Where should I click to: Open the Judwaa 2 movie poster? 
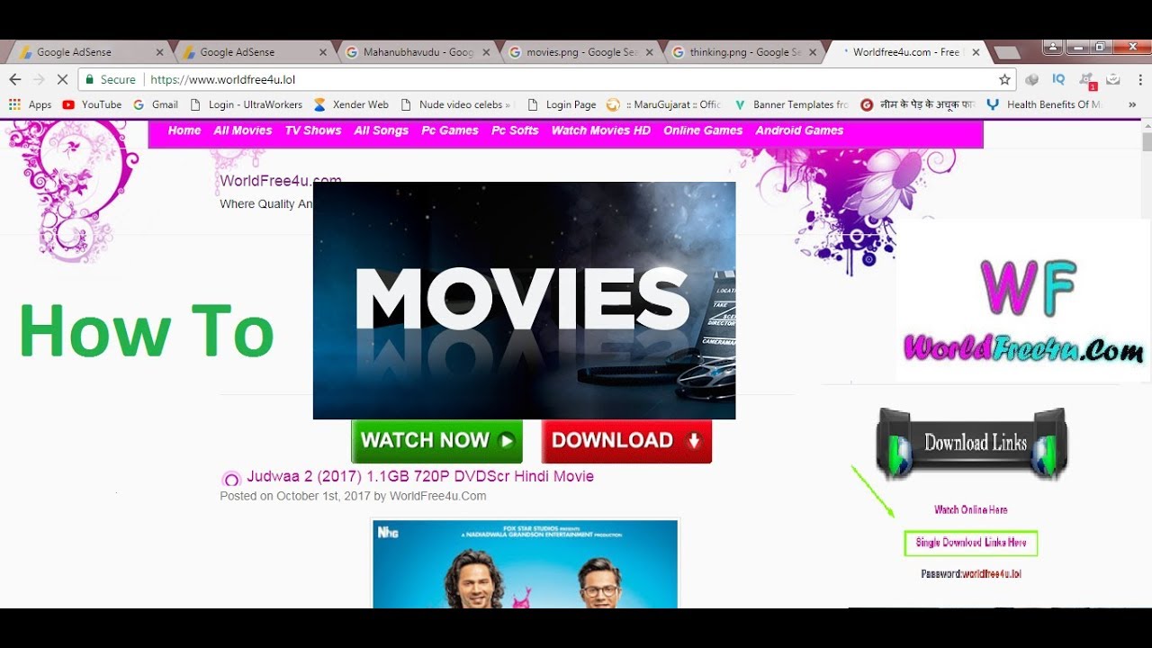525,563
